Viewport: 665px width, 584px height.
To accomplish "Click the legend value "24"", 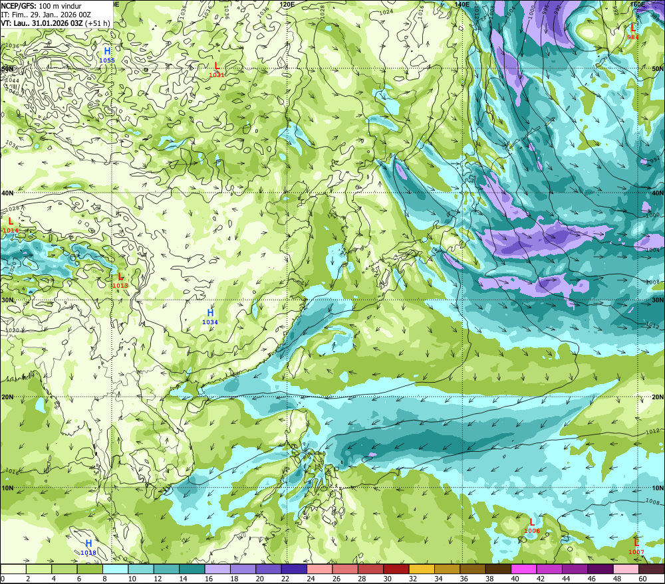I will pos(311,579).
